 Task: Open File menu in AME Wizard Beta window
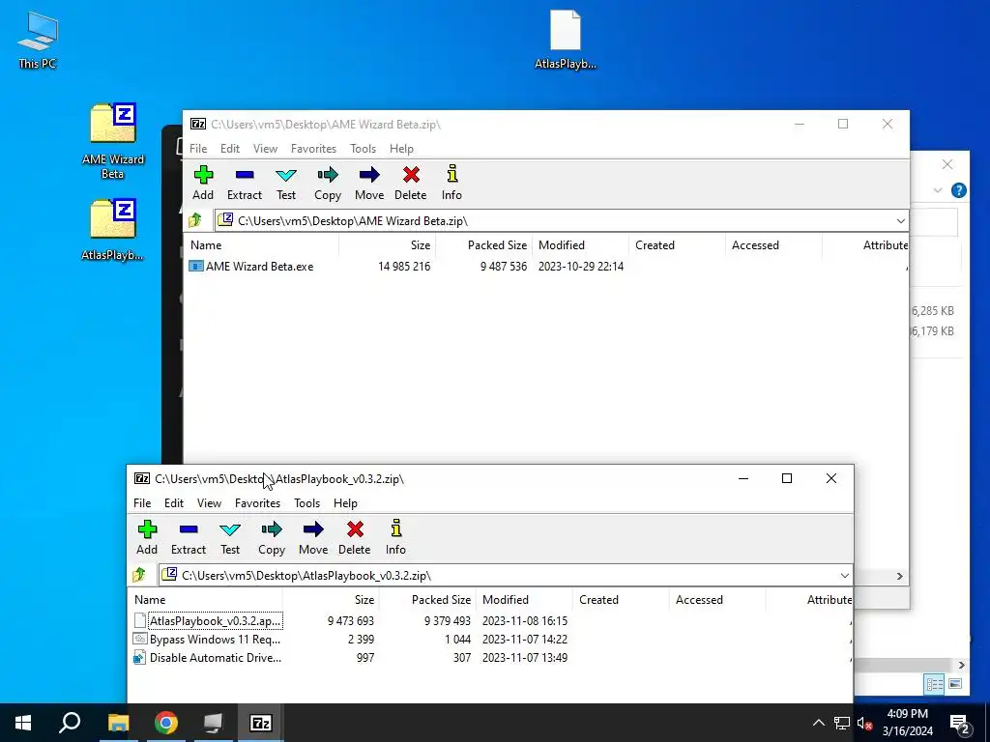point(198,148)
